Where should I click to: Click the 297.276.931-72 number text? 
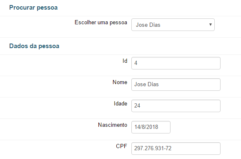pos(153,149)
